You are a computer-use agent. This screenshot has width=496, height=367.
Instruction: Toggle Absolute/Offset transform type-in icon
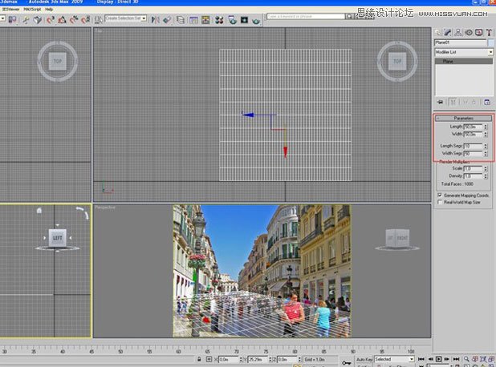pos(209,359)
